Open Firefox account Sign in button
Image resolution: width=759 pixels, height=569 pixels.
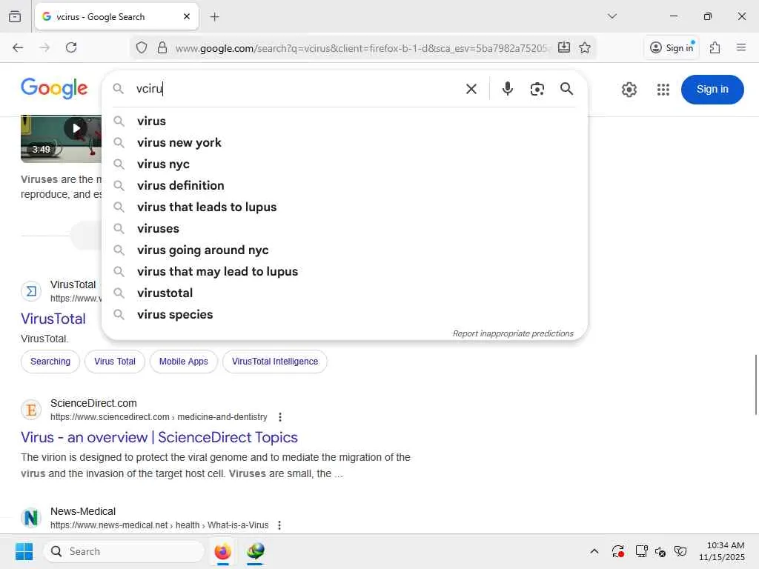[x=672, y=47]
